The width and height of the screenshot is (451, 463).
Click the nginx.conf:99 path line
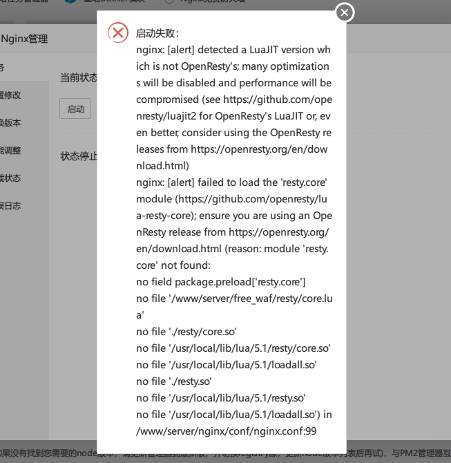[x=227, y=431]
